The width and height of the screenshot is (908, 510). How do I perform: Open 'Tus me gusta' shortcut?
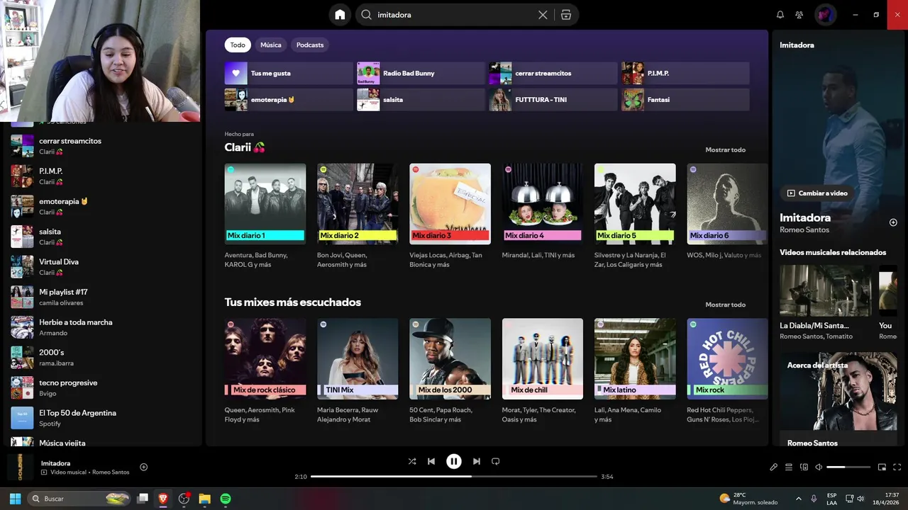288,73
